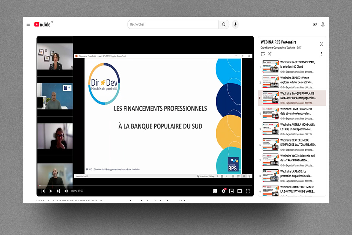This screenshot has width=352, height=235.
Task: Open the YouTube hamburger guide menu
Action: (x=28, y=24)
